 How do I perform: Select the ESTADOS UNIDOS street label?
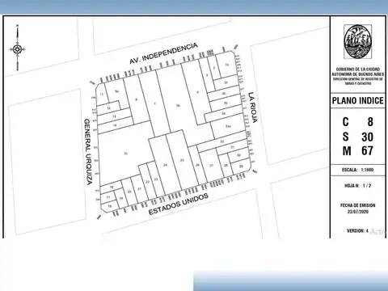[179, 204]
